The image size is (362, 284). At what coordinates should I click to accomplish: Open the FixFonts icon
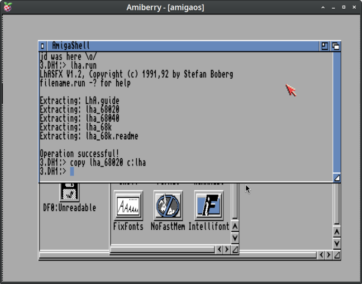[x=129, y=205]
